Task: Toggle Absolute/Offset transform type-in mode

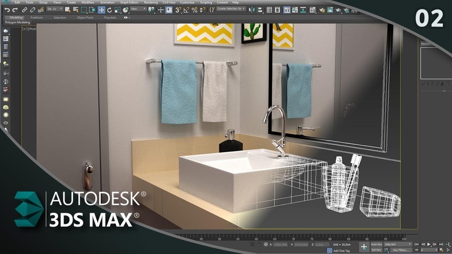Action: point(266,244)
